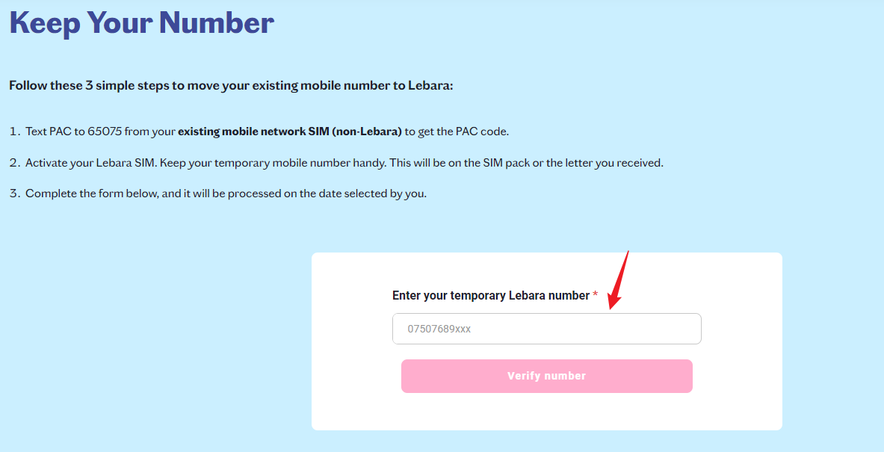Click the bold "existing mobile network SIM (non-Lebara)" text
The height and width of the screenshot is (452, 884).
[x=290, y=131]
